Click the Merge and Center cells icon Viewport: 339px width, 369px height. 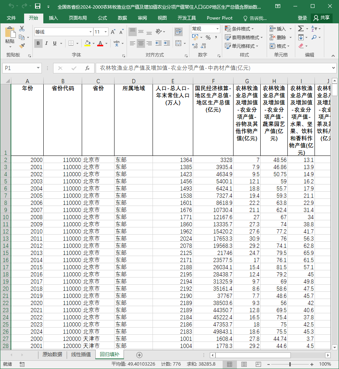tap(179, 43)
